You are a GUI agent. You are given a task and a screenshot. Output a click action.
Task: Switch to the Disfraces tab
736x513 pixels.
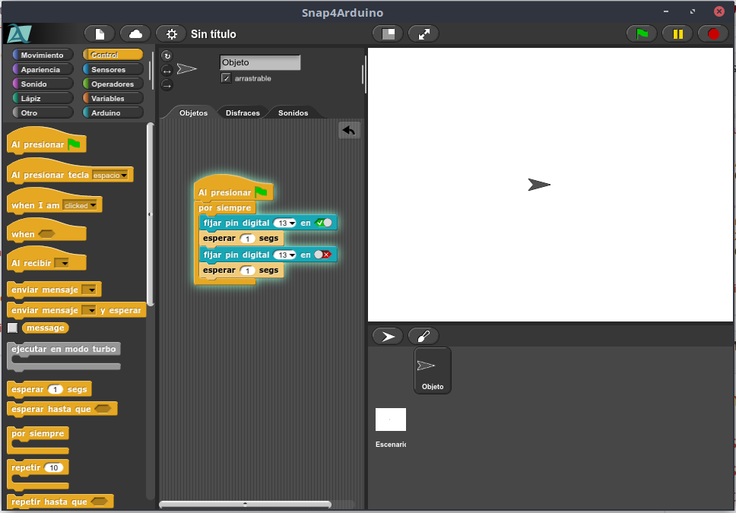pos(243,112)
